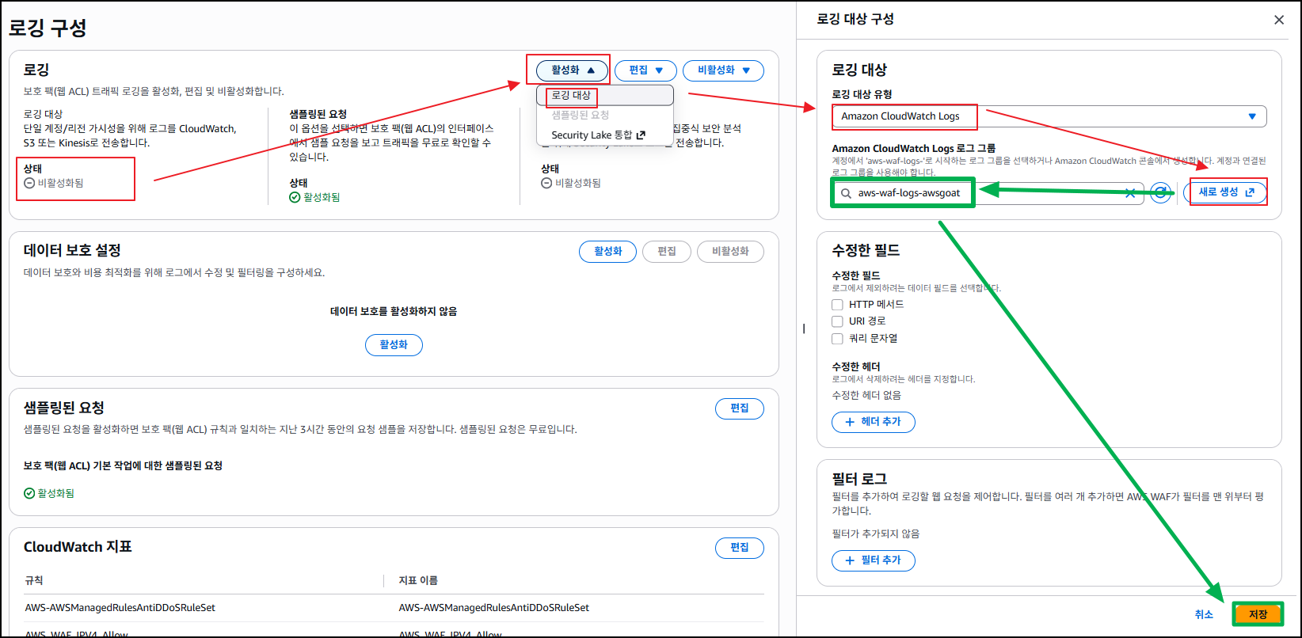Screen dimensions: 1302x638
Task: Click the log group search field
Action: pyautogui.click(x=988, y=193)
